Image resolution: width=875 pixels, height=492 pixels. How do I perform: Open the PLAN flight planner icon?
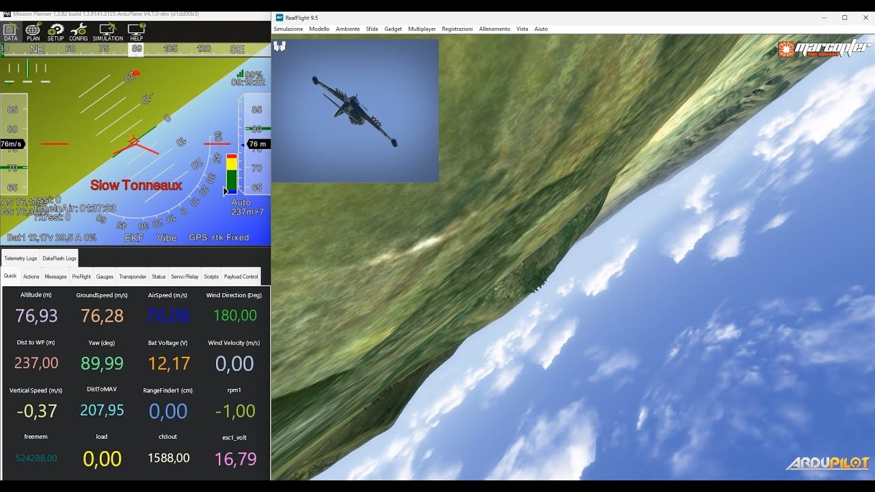33,31
